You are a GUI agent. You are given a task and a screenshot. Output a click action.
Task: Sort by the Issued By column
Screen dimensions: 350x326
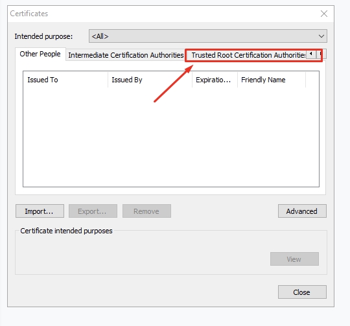pos(150,80)
